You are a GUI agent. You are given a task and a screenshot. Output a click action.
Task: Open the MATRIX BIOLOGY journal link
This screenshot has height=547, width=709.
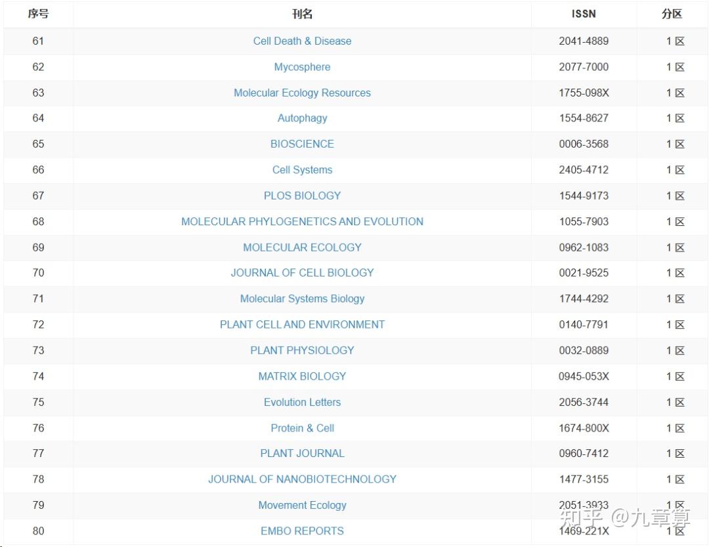pyautogui.click(x=302, y=376)
